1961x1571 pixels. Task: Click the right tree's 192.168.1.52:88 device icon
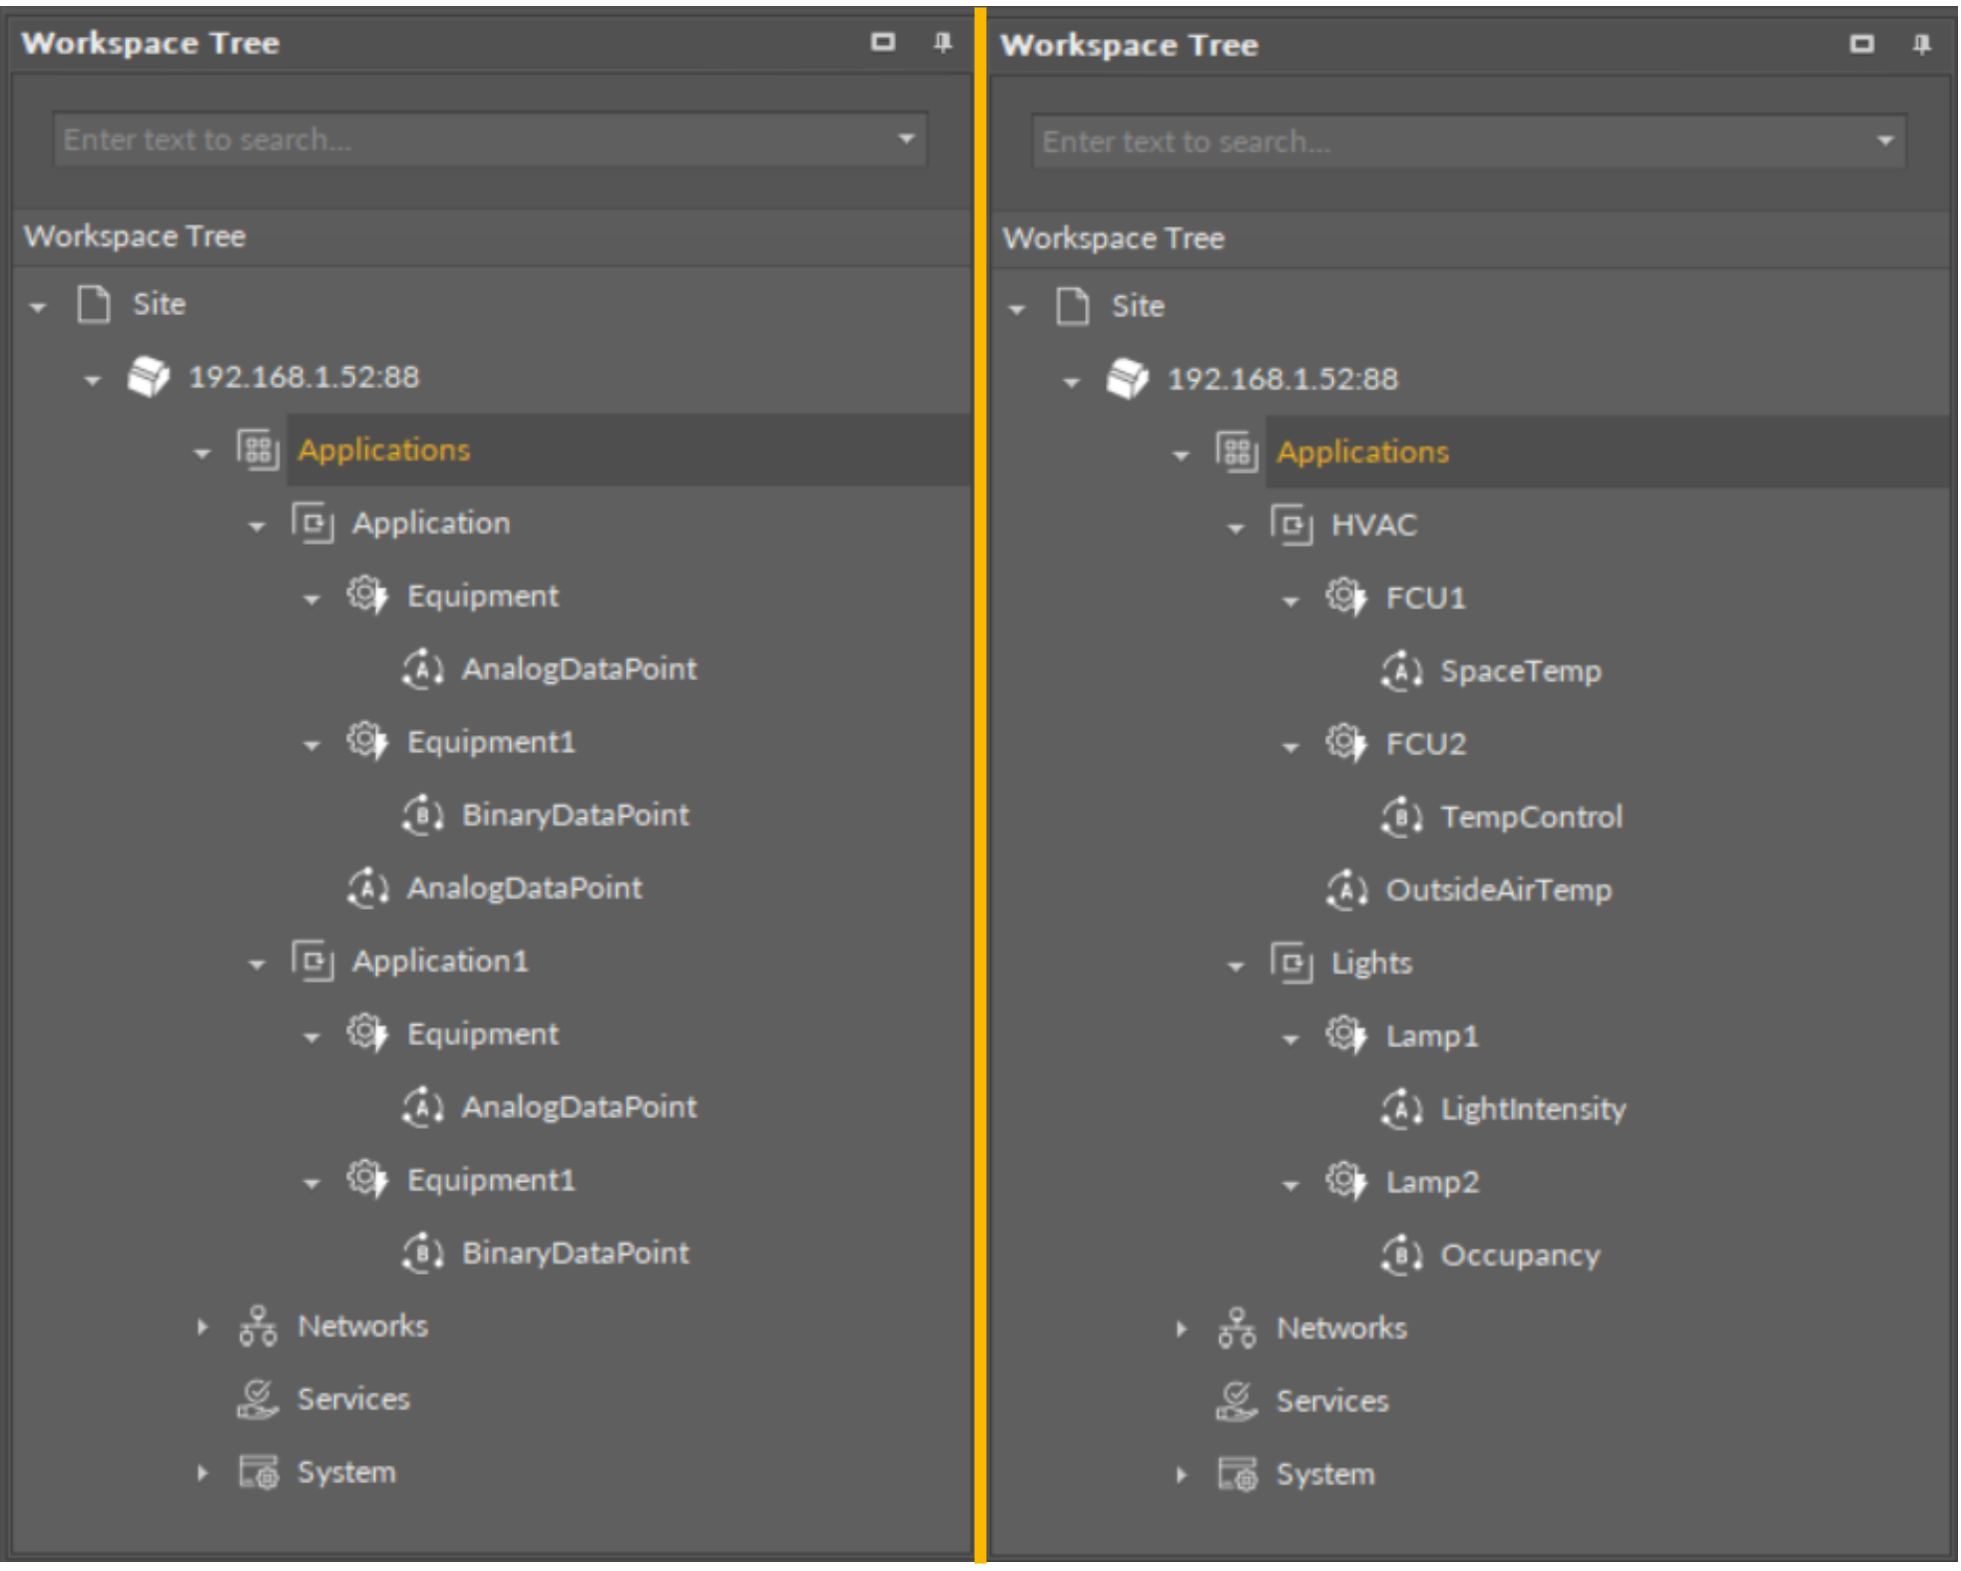tap(1128, 379)
